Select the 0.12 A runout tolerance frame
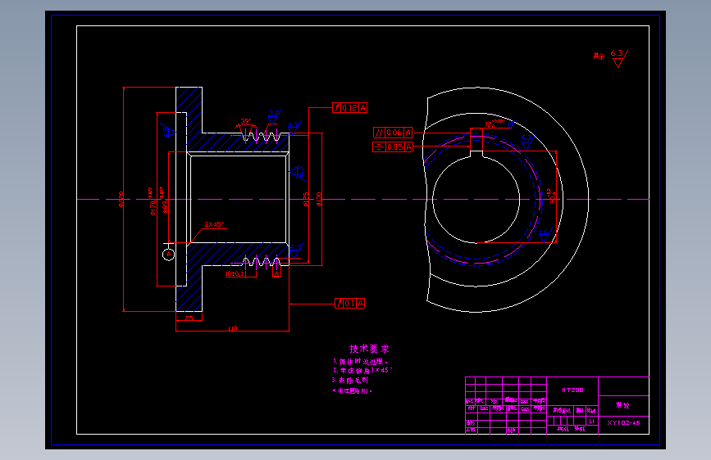The height and width of the screenshot is (460, 711). 349,108
